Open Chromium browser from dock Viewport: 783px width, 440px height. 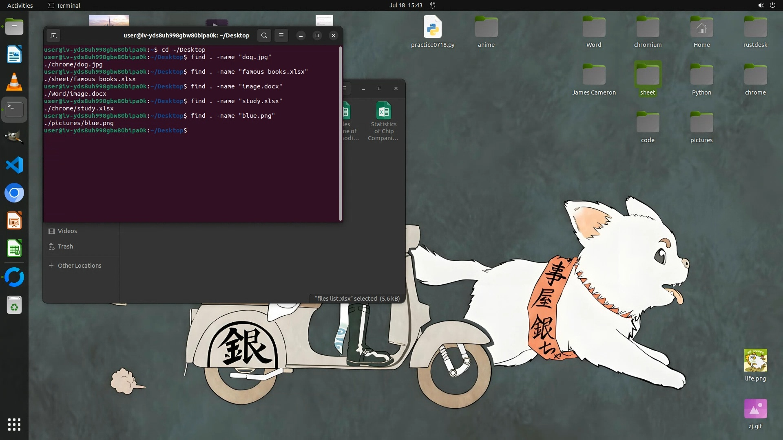14,193
